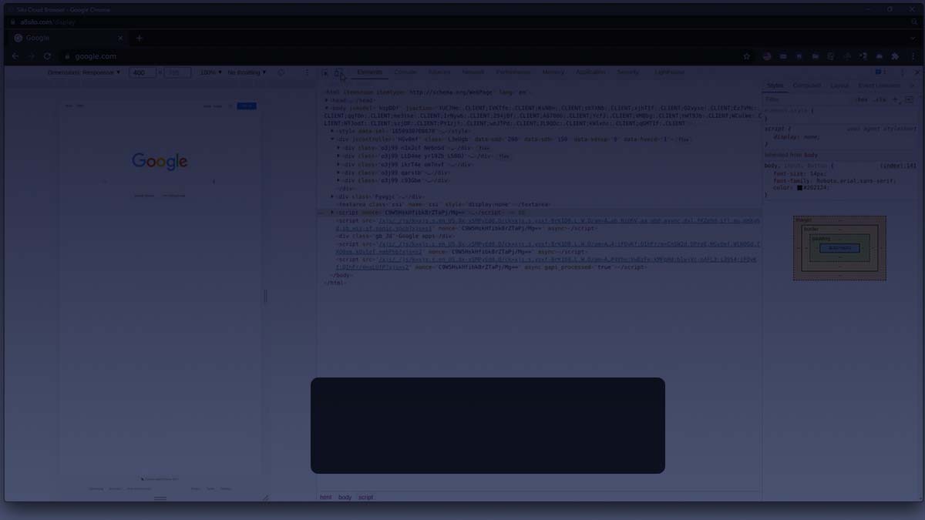
Task: Select the Layout sidebar tab
Action: point(840,86)
